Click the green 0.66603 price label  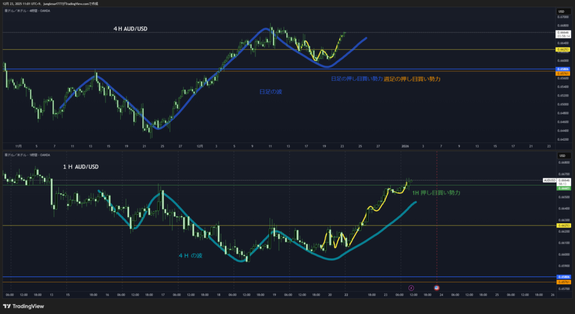coord(563,189)
